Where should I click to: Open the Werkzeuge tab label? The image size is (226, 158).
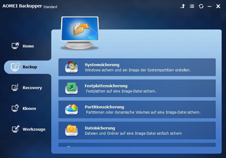pyautogui.click(x=34, y=129)
